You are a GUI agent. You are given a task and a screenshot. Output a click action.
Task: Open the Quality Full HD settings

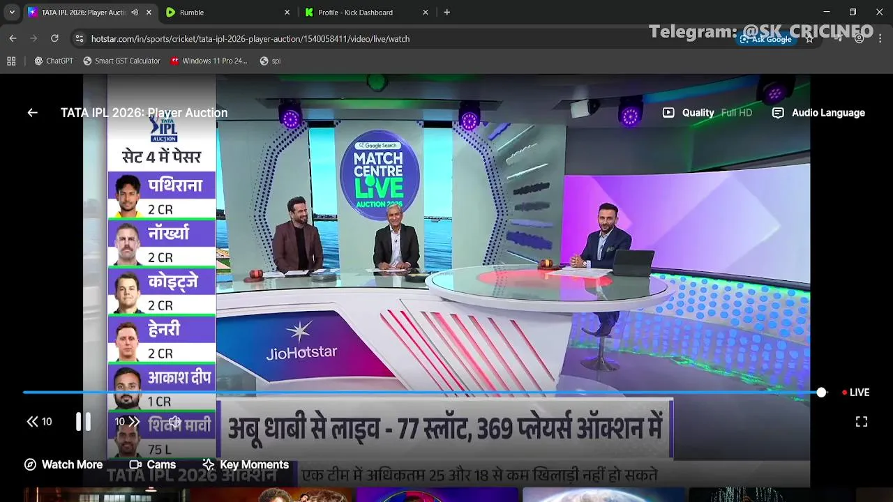tap(707, 112)
